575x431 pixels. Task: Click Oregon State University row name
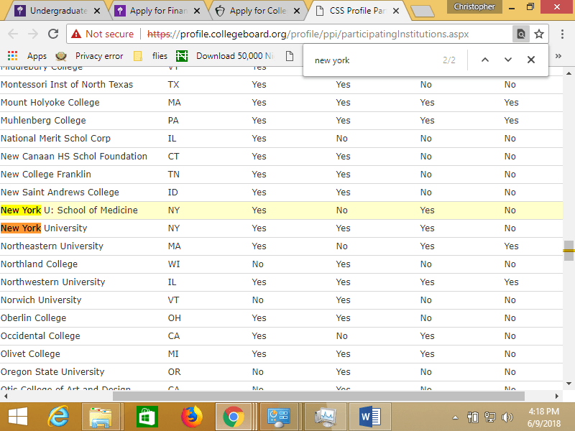coord(52,371)
